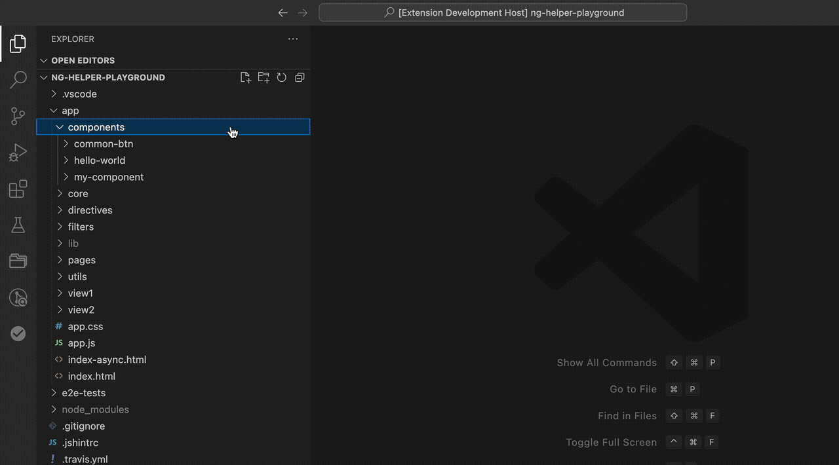Open the index-async.html file
Screen dimensions: 839x465
point(173,360)
